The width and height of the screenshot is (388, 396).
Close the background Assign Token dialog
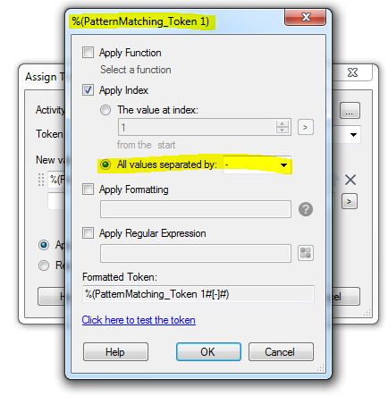(x=352, y=72)
